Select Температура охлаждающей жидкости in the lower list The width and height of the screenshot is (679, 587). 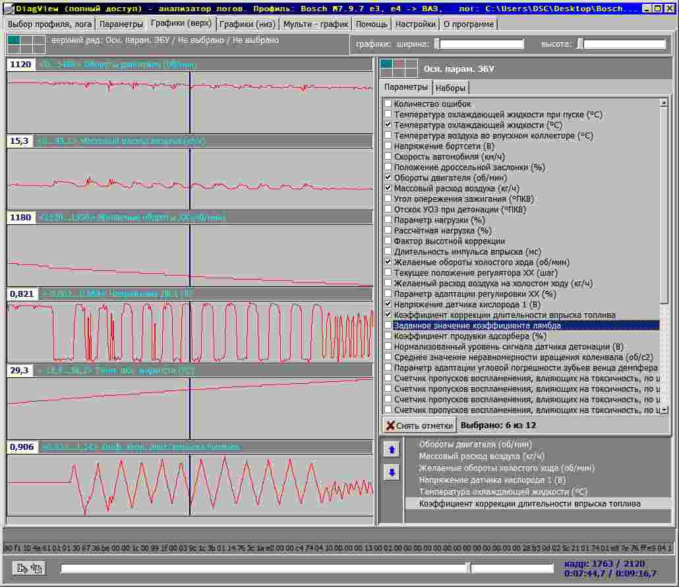(x=503, y=492)
